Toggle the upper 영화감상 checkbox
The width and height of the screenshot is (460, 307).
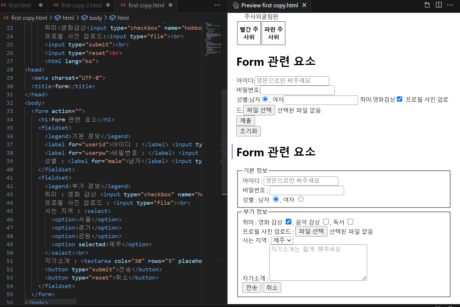tap(400, 99)
